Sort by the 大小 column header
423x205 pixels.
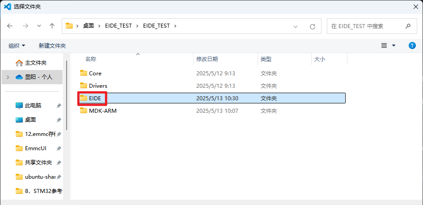[x=320, y=59]
